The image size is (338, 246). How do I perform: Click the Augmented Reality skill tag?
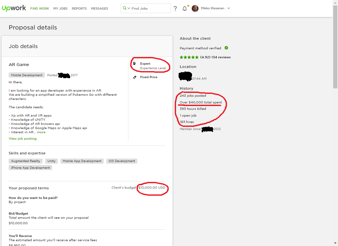click(x=26, y=161)
